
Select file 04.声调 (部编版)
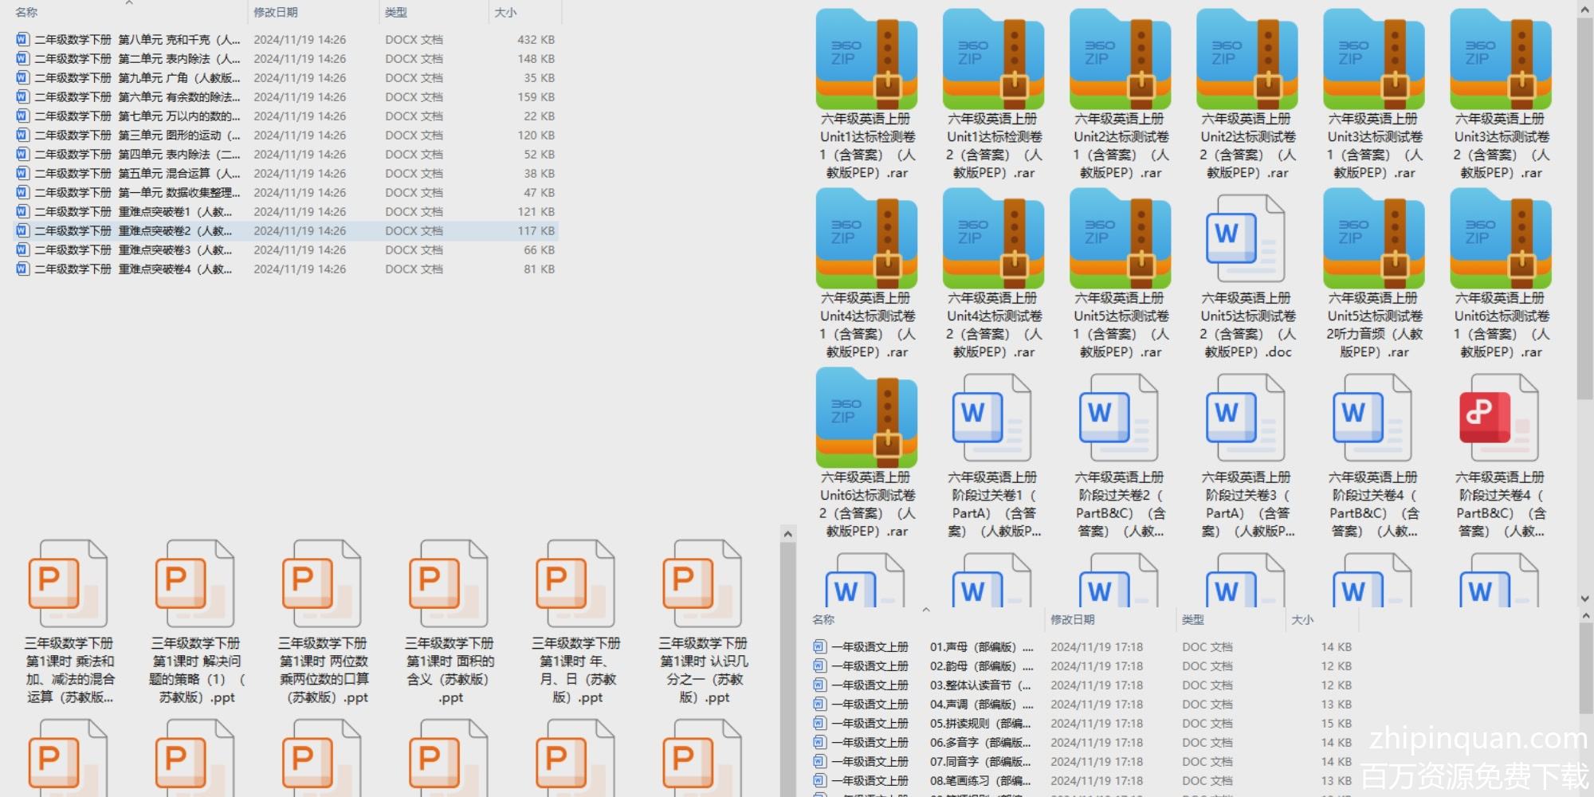[1083, 704]
